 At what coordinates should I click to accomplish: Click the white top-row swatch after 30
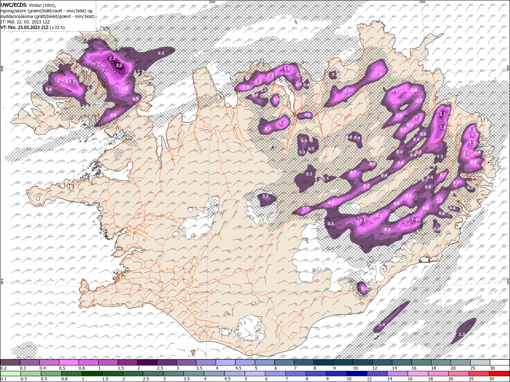[x=500, y=362]
